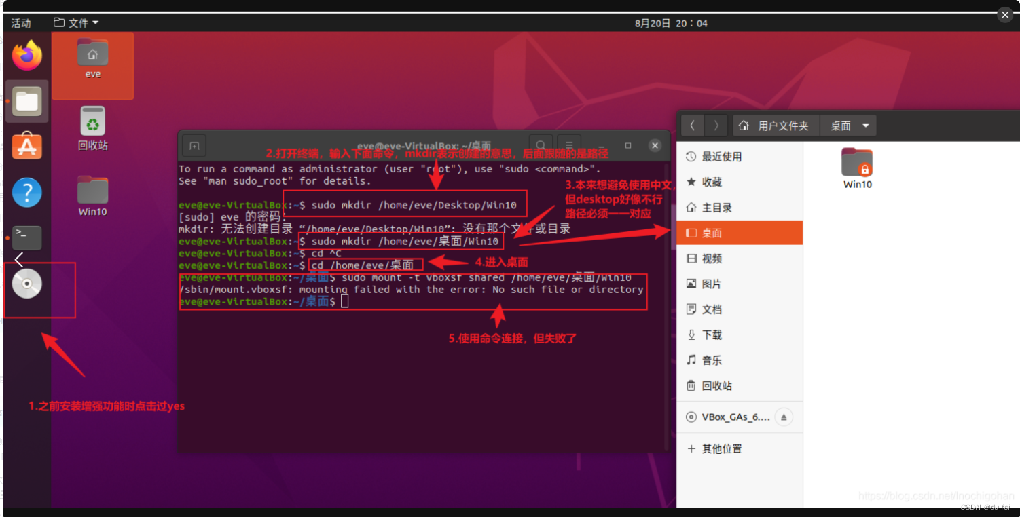This screenshot has width=1020, height=517.
Task: Open 活动 activities overview
Action: 21,23
